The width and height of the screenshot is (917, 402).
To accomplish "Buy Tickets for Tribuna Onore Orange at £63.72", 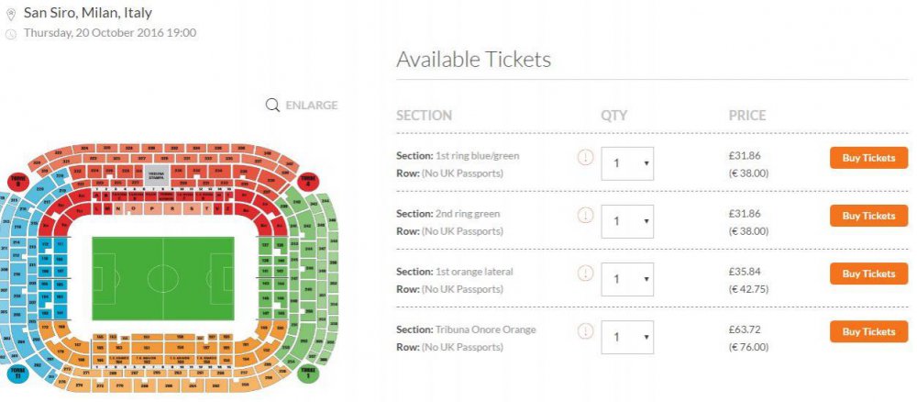I will click(x=868, y=331).
